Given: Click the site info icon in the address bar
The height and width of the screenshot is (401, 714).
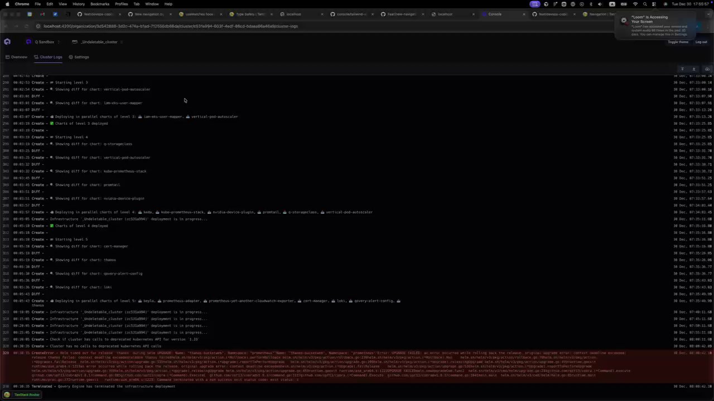Looking at the screenshot, I should [x=38, y=26].
